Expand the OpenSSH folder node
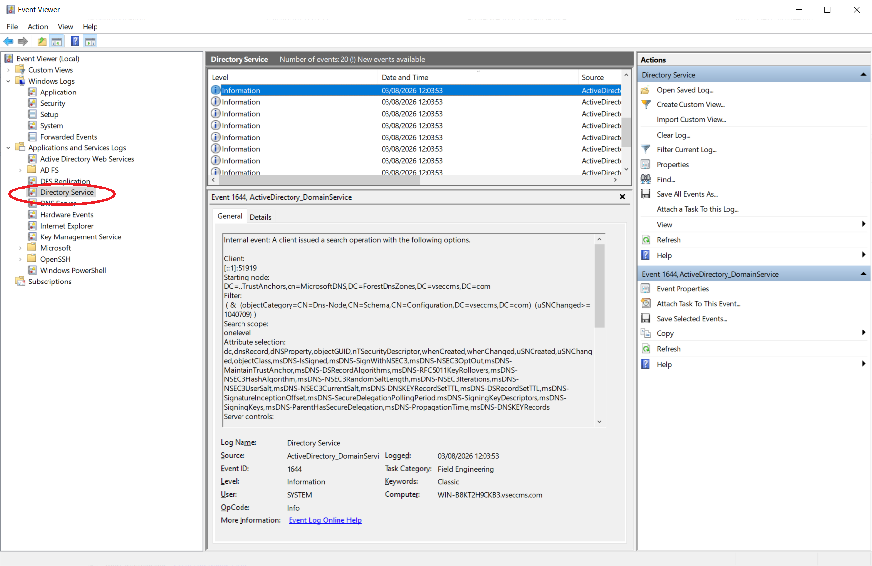 20,259
